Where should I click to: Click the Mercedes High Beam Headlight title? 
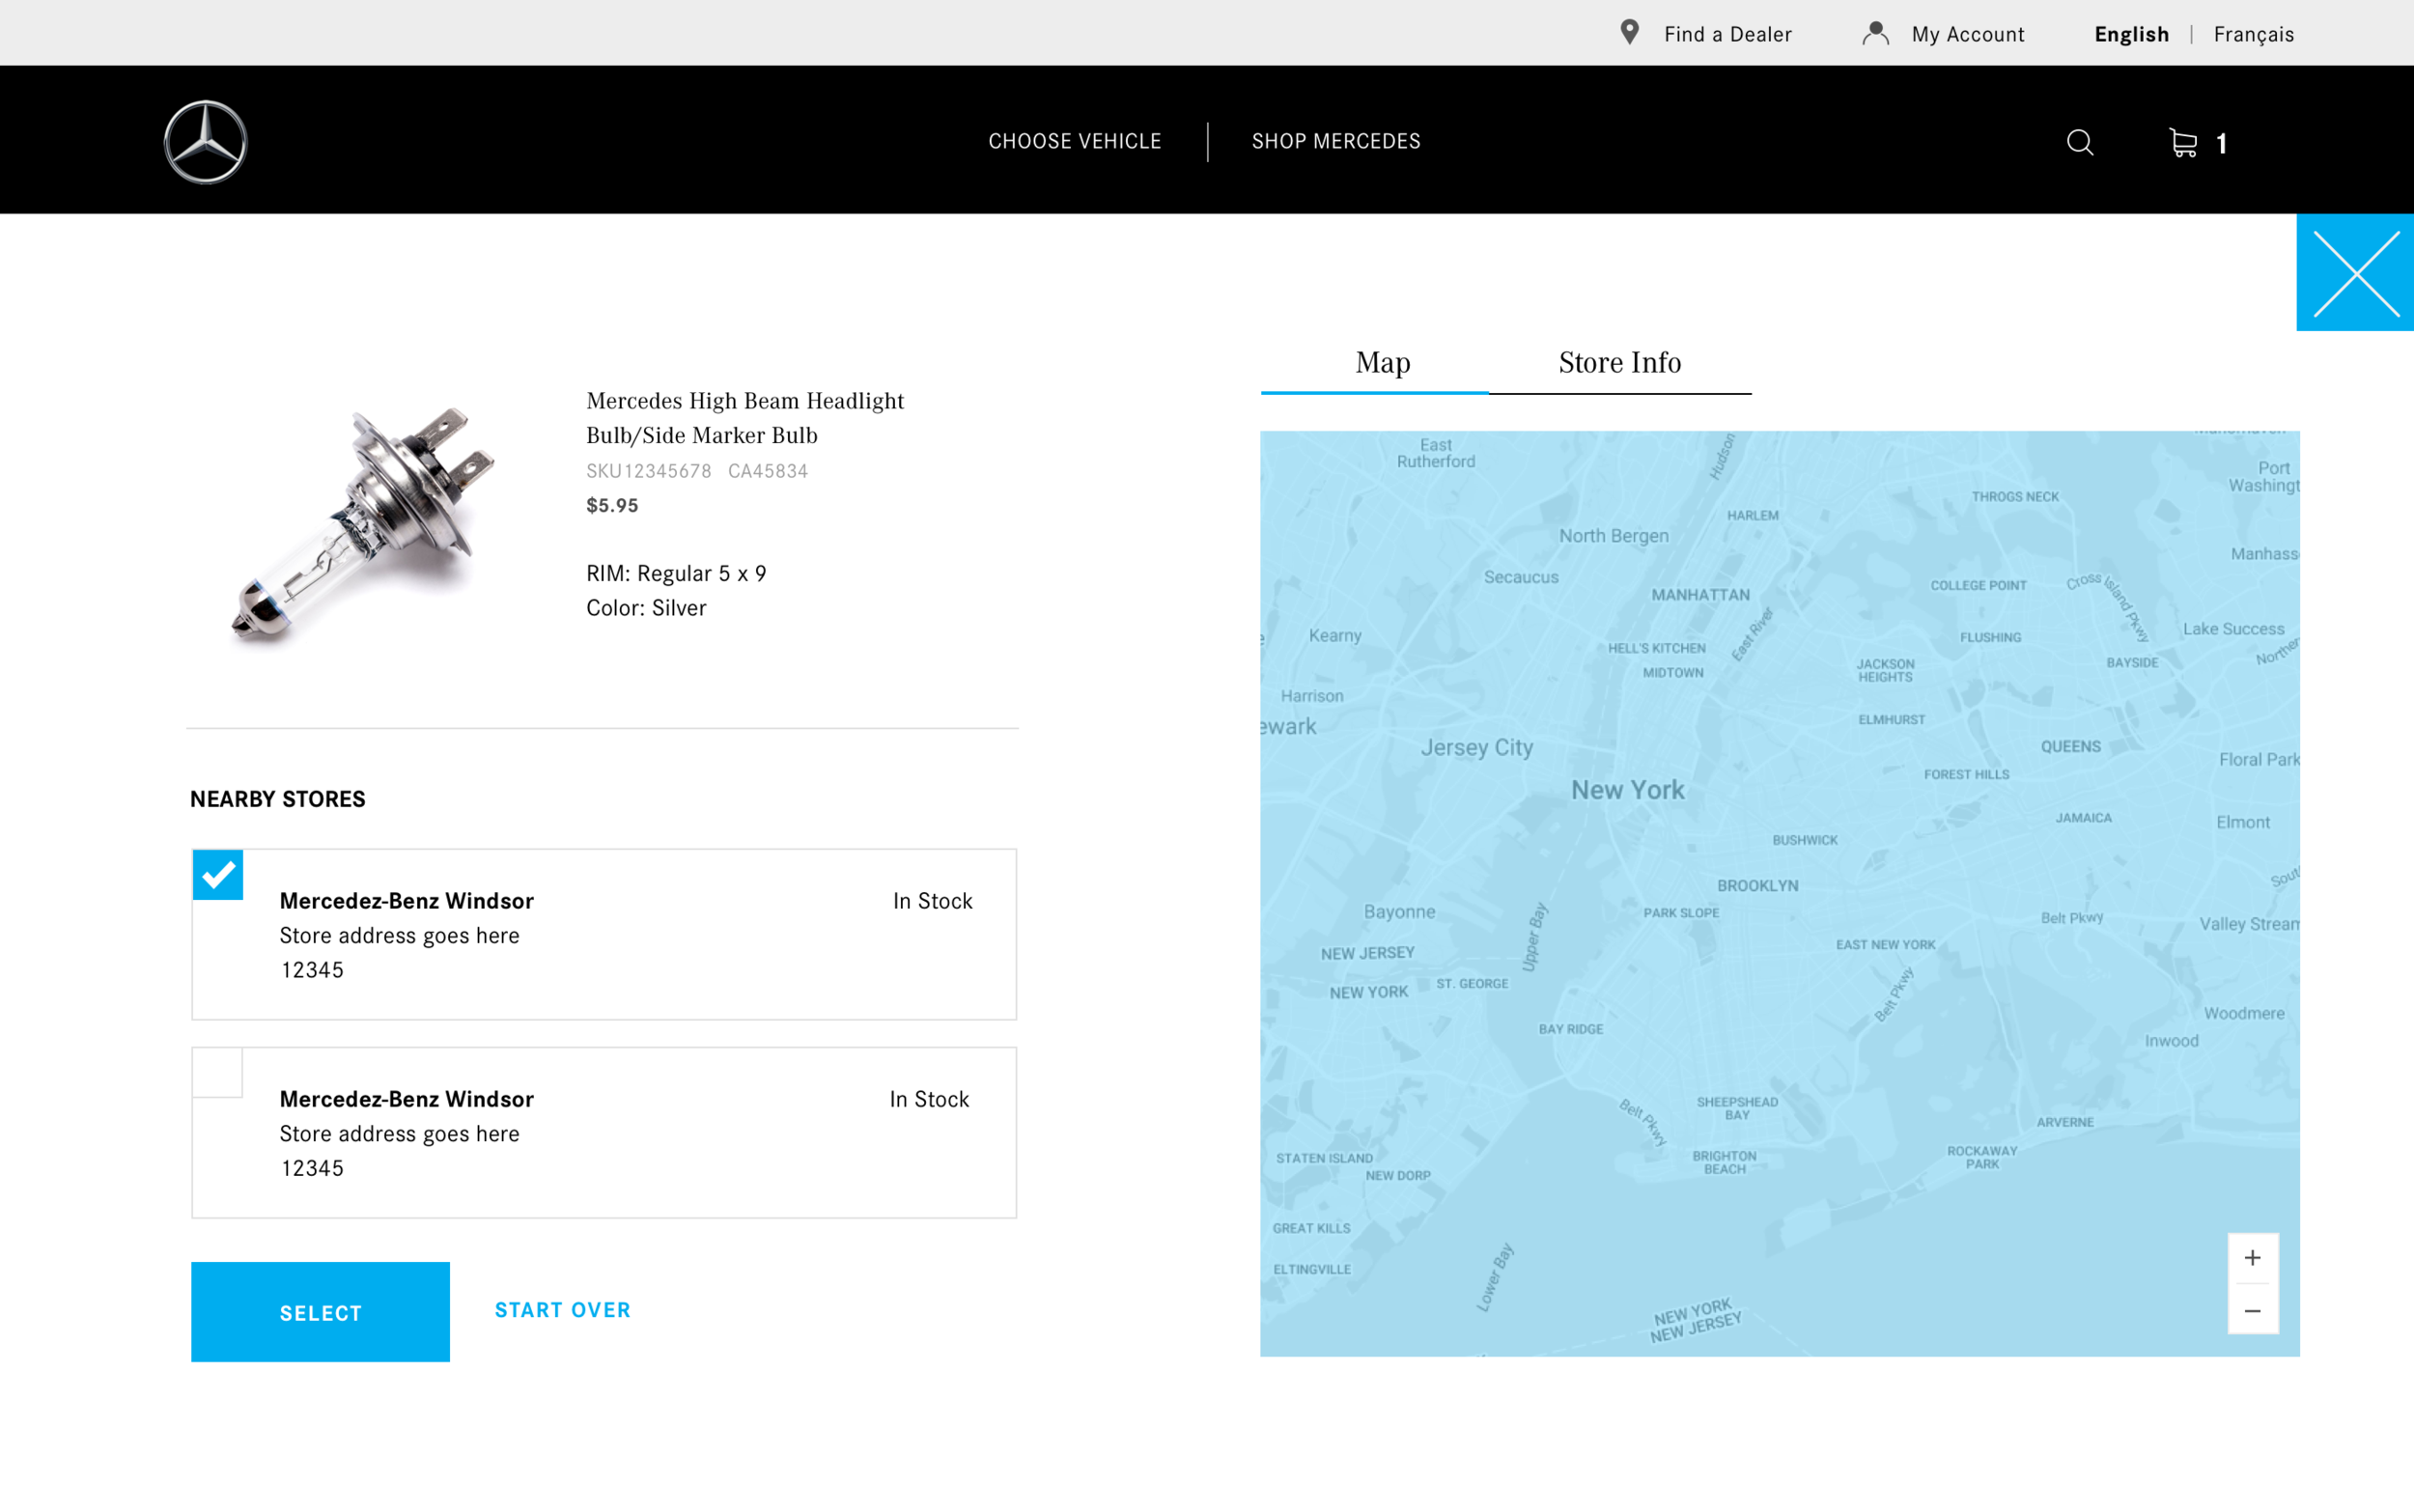[745, 418]
